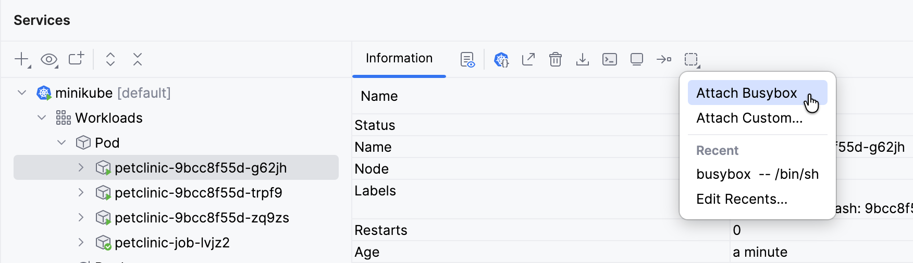Screen dimensions: 913x263
Task: Click the Open in New Tab icon
Action: [76, 59]
